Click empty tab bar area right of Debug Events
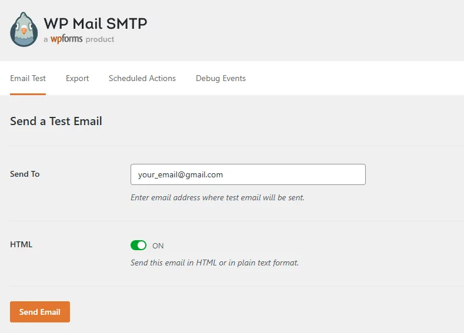The height and width of the screenshot is (333, 464). click(x=353, y=78)
